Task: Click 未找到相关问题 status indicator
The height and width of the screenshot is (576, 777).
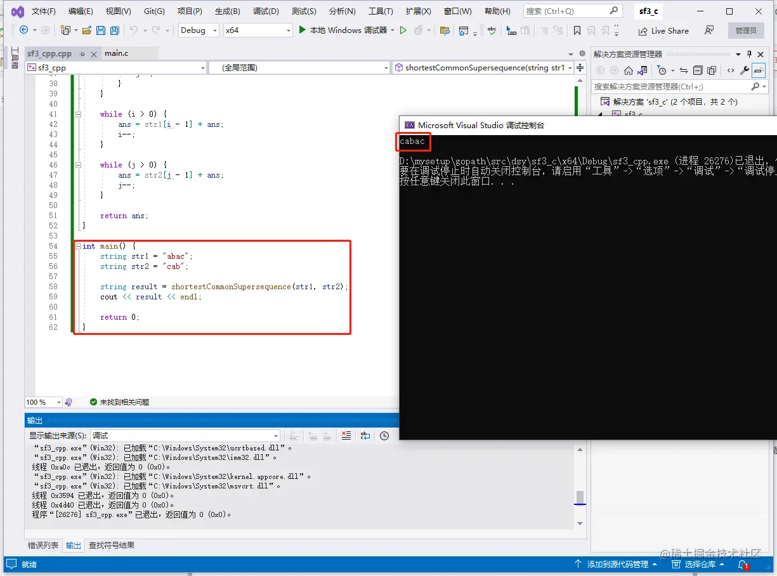Action: [x=119, y=402]
